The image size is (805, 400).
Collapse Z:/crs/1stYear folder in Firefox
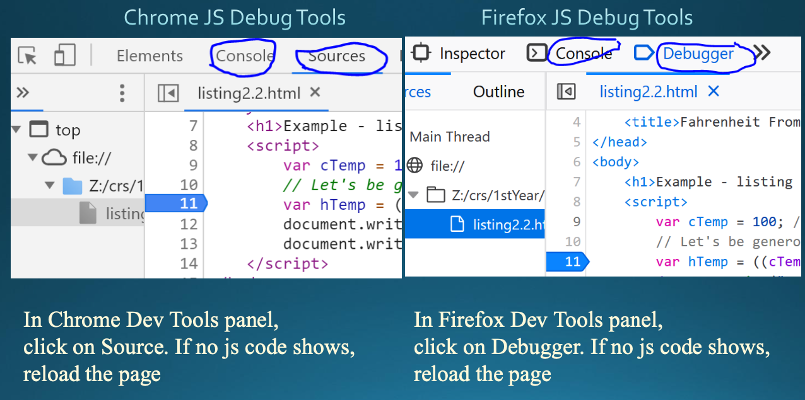pos(414,195)
